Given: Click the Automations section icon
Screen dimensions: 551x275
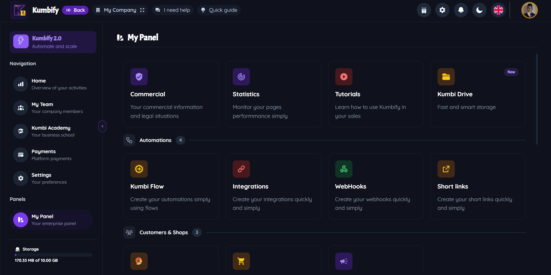Looking at the screenshot, I should (x=129, y=140).
